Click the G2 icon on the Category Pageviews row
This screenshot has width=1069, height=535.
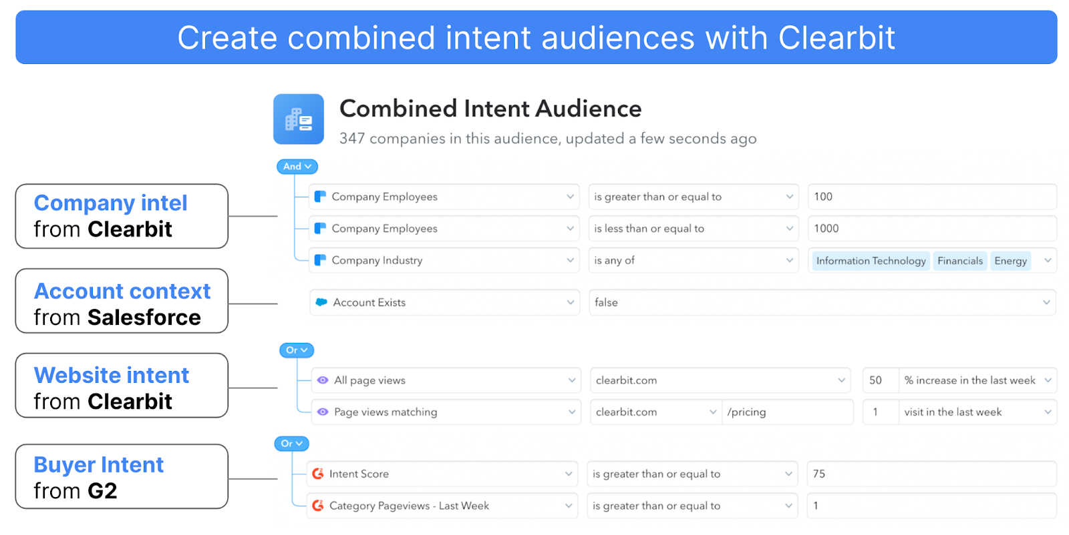[318, 506]
